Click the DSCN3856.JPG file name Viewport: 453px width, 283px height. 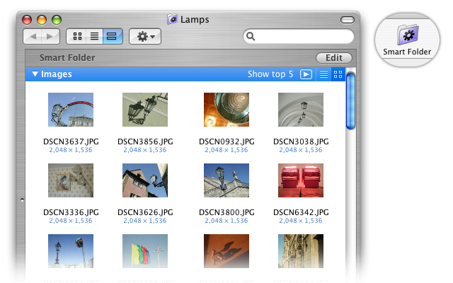tap(145, 141)
